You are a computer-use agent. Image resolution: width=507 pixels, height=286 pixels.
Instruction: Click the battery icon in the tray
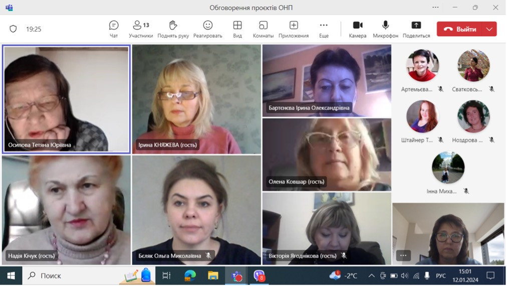pyautogui.click(x=393, y=275)
